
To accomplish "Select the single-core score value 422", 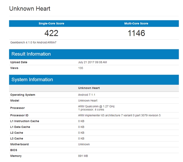I will click(x=51, y=33).
